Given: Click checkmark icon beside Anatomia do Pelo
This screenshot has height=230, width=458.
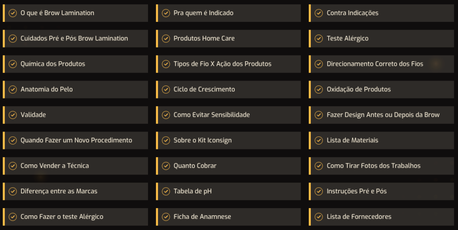Looking at the screenshot, I should (x=13, y=89).
